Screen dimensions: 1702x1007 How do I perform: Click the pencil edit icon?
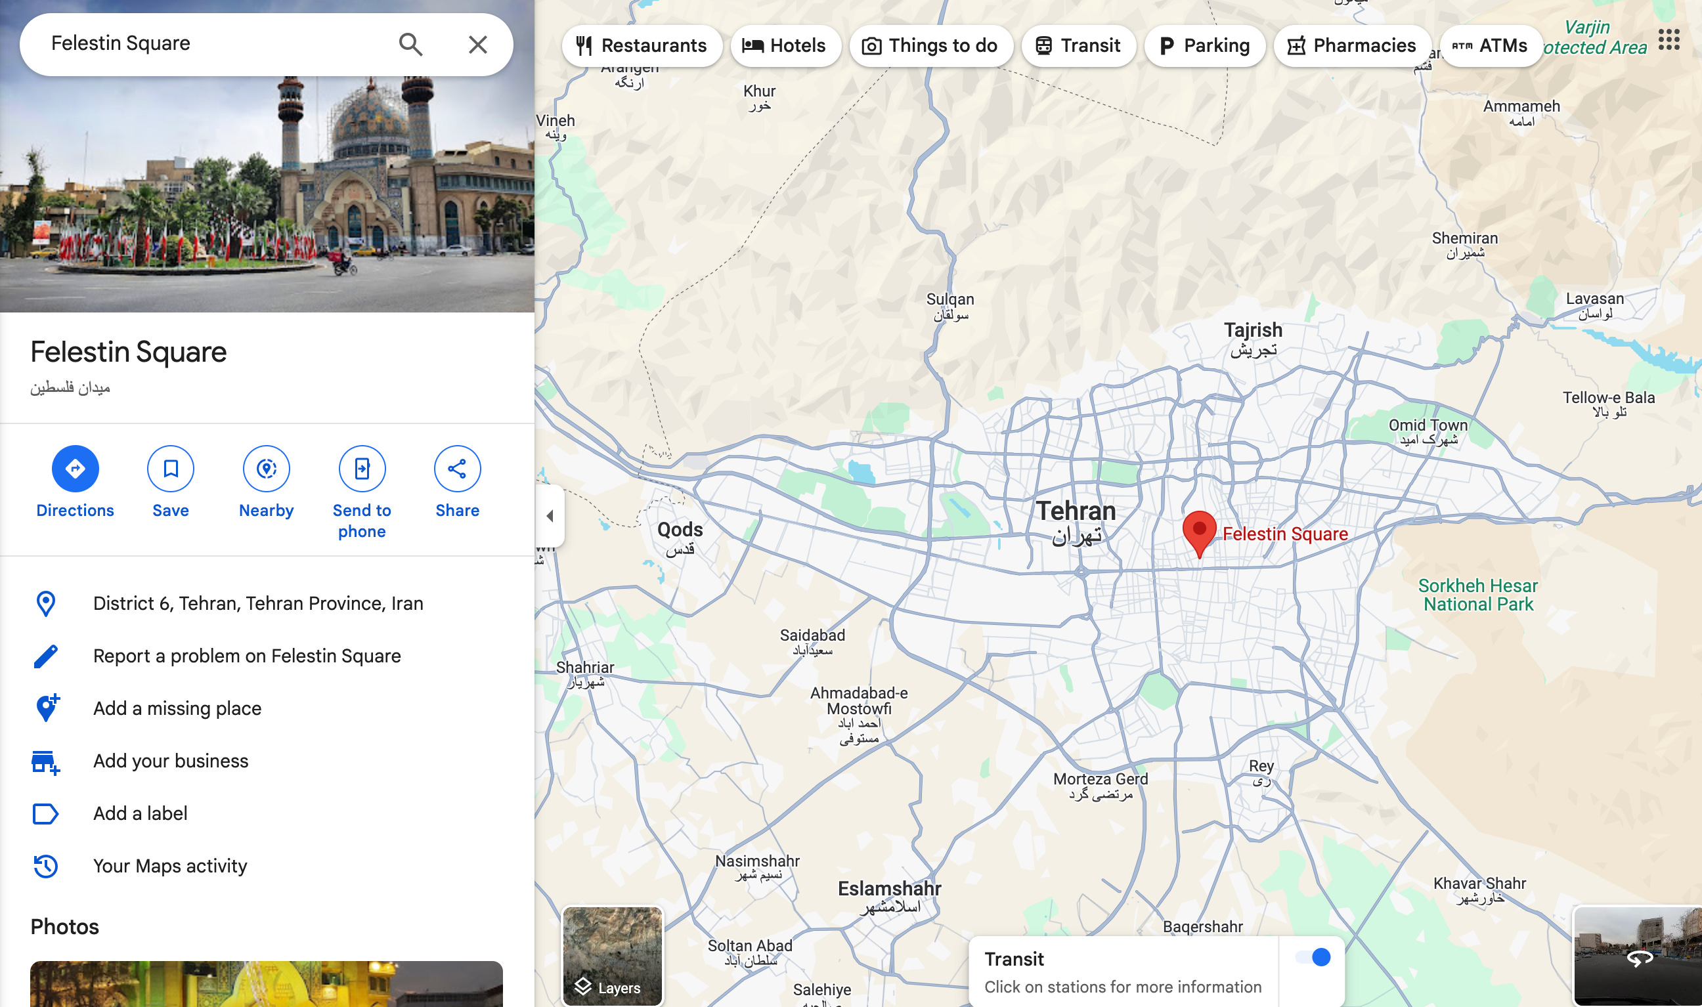(45, 656)
